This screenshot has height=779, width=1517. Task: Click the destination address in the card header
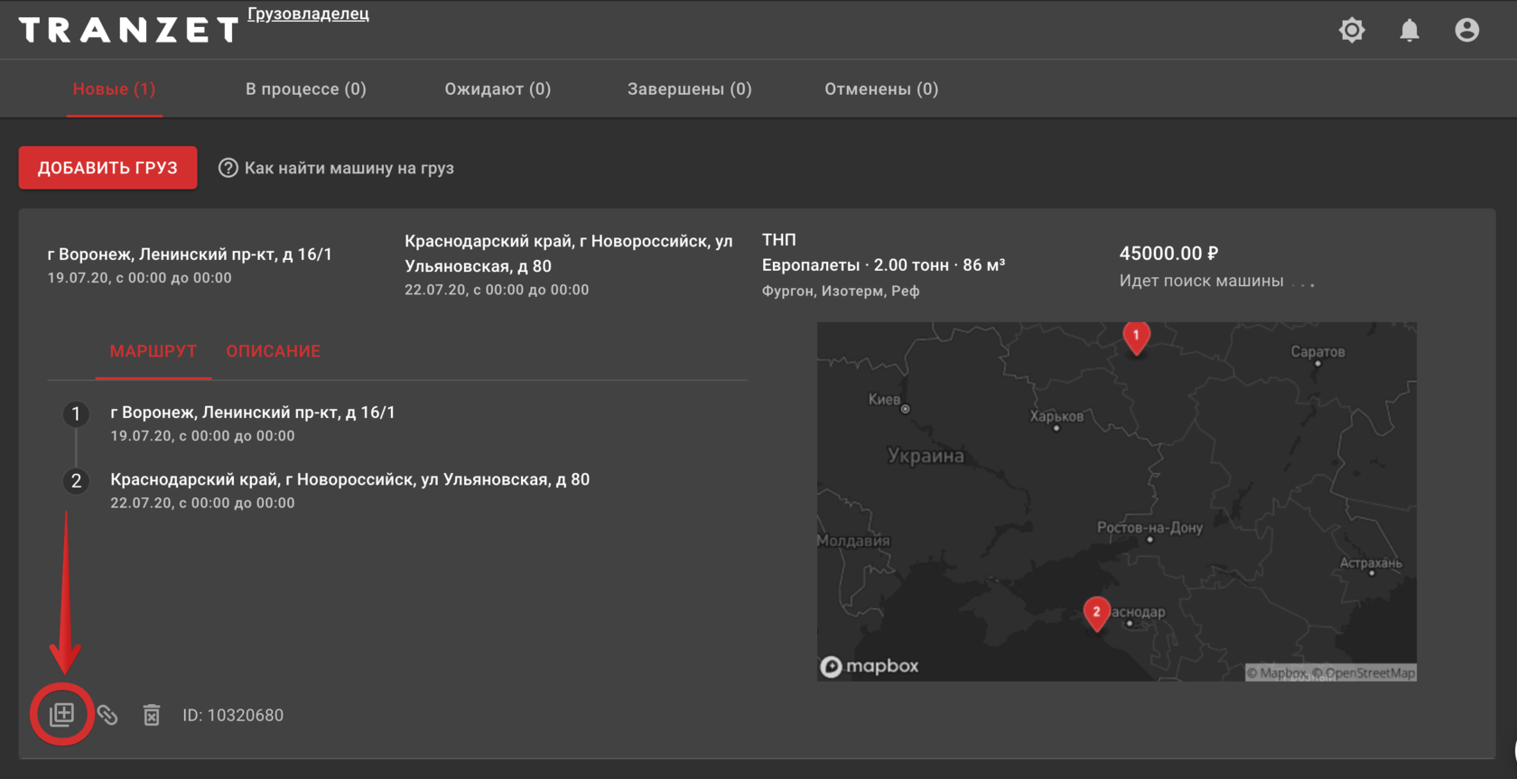[569, 254]
